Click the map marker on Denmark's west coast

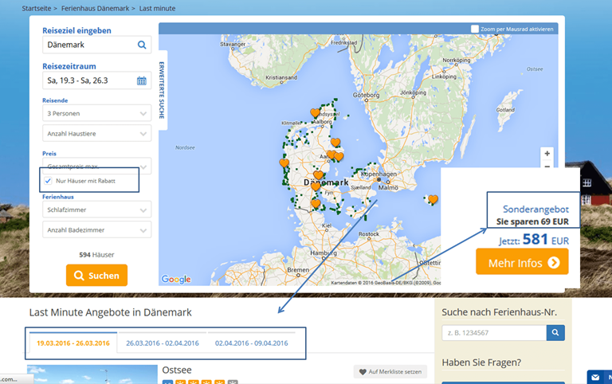(x=284, y=163)
